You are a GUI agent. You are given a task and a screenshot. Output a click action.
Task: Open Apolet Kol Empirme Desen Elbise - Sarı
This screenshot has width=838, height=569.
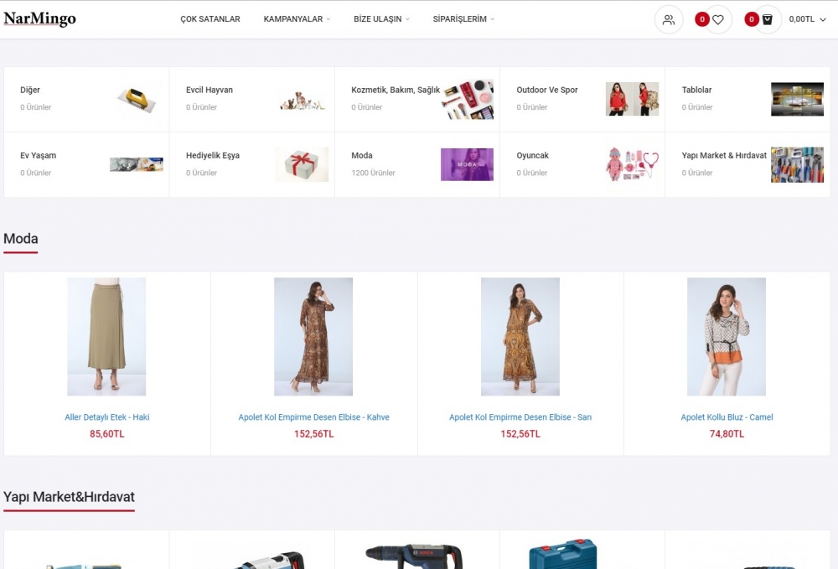(x=520, y=417)
